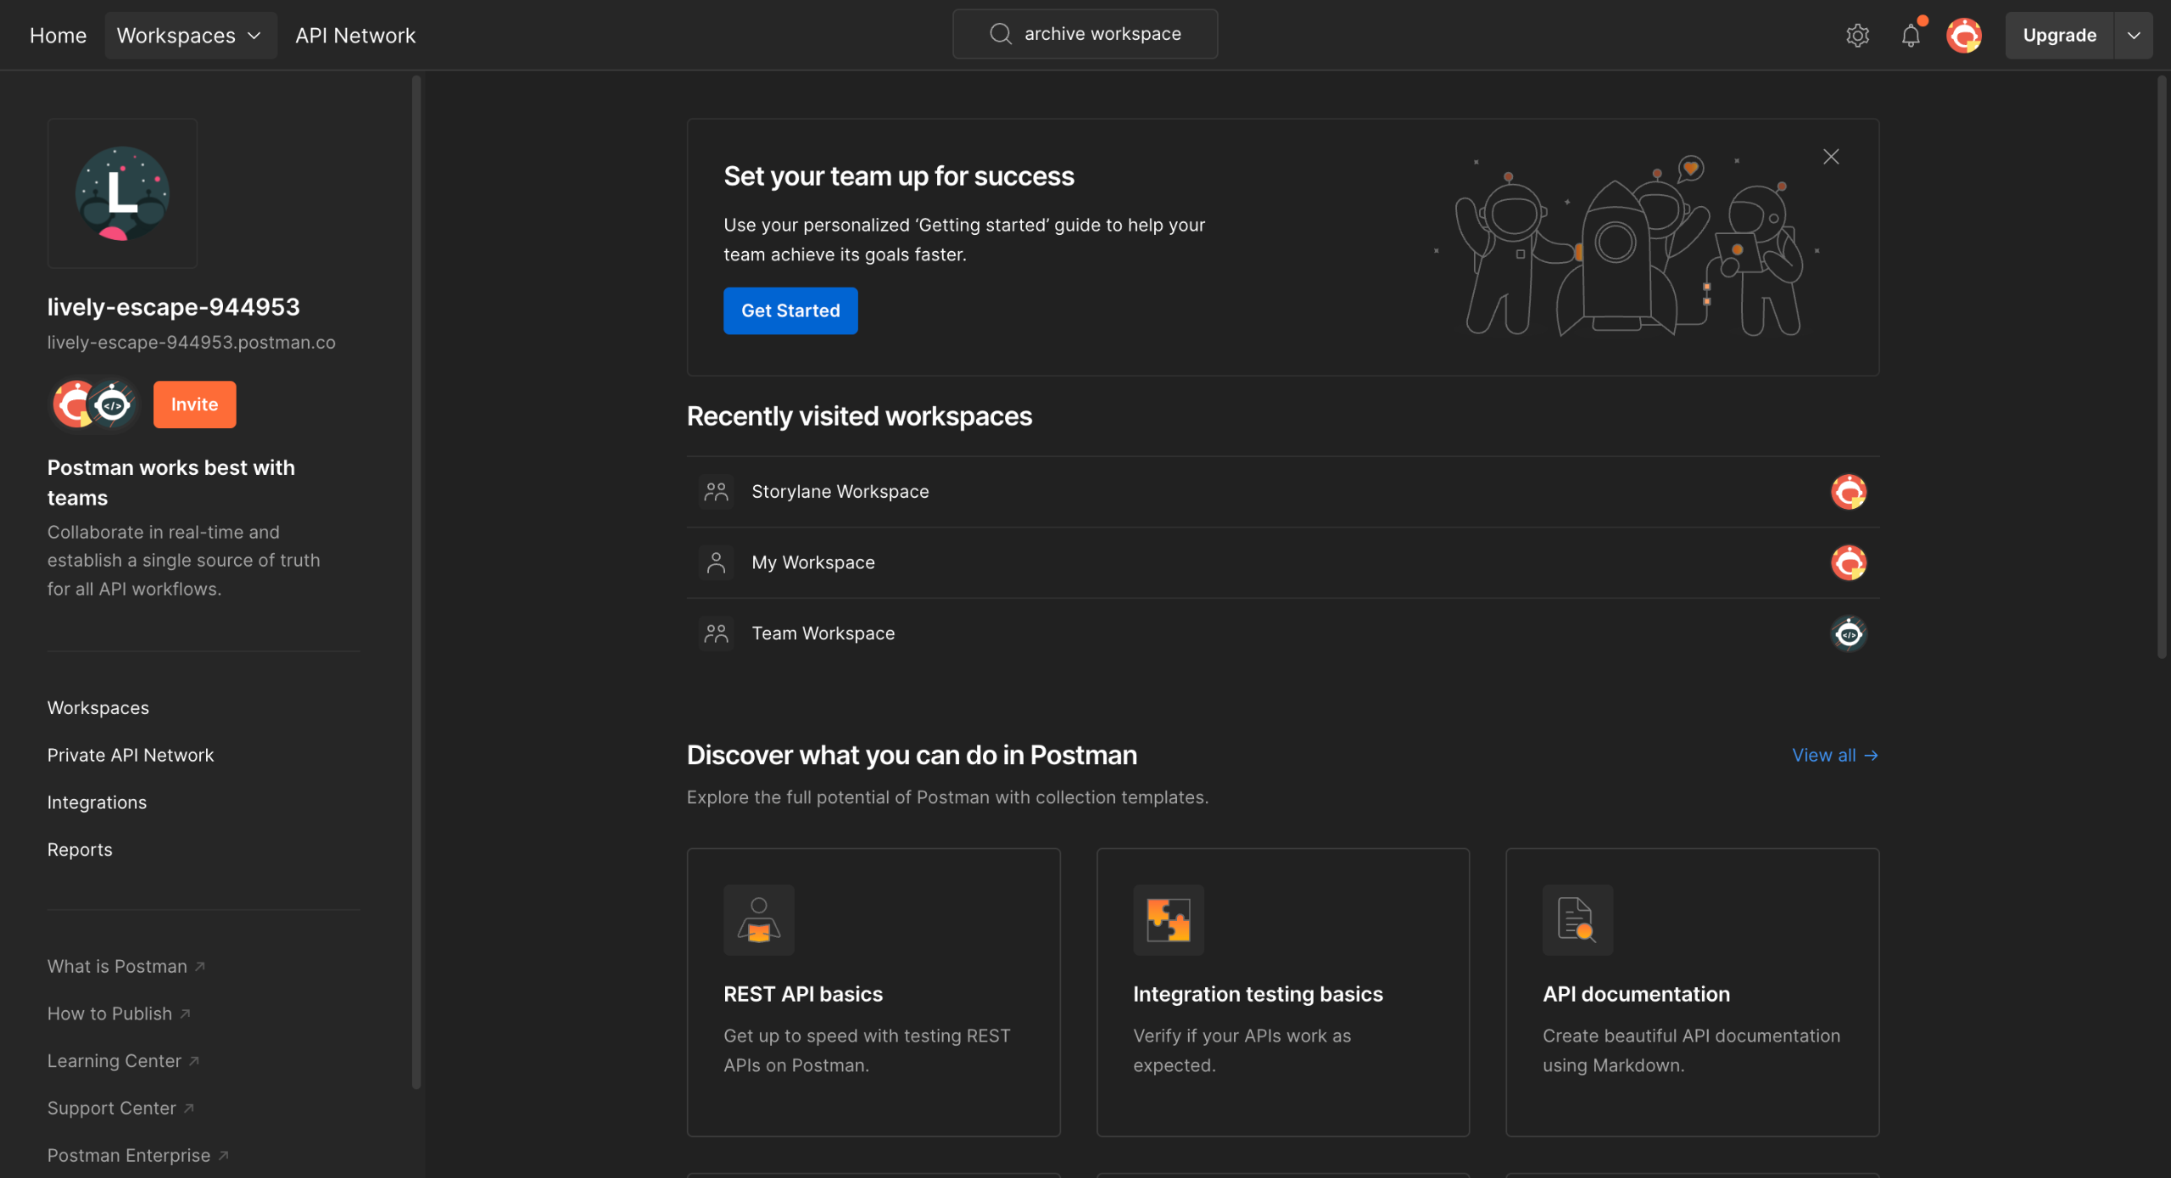
Task: Open the notifications bell
Action: point(1911,35)
